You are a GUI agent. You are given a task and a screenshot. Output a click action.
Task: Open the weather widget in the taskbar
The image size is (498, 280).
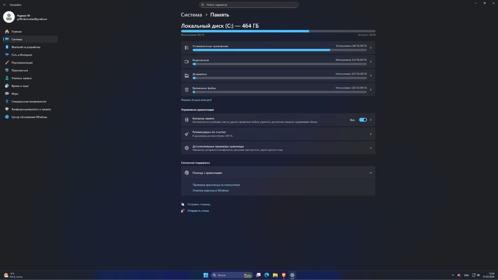pos(13,275)
